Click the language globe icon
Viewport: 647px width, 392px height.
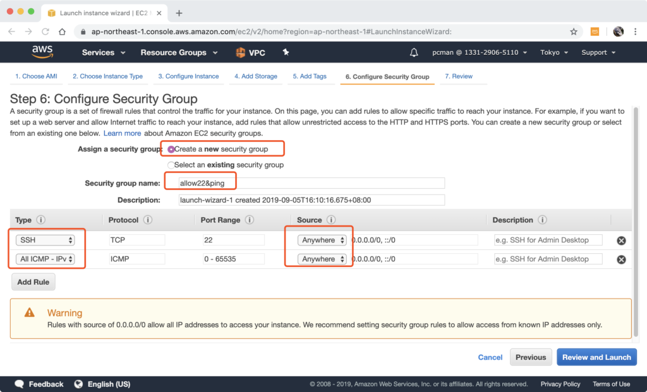(x=78, y=384)
